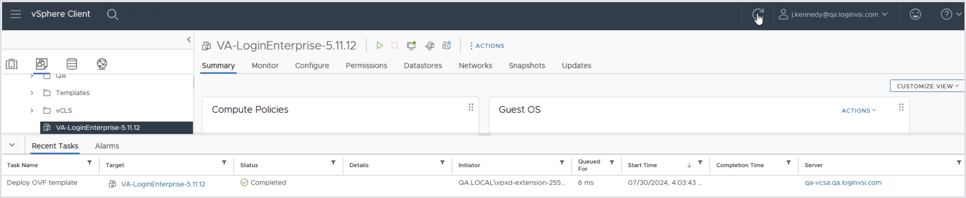Open the Monitor tab

[x=265, y=66]
